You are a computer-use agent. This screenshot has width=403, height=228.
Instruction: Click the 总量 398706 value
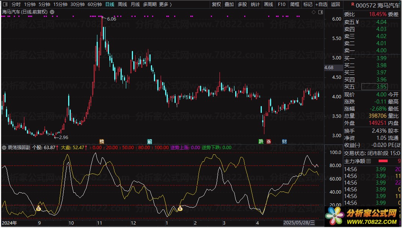click(x=378, y=116)
